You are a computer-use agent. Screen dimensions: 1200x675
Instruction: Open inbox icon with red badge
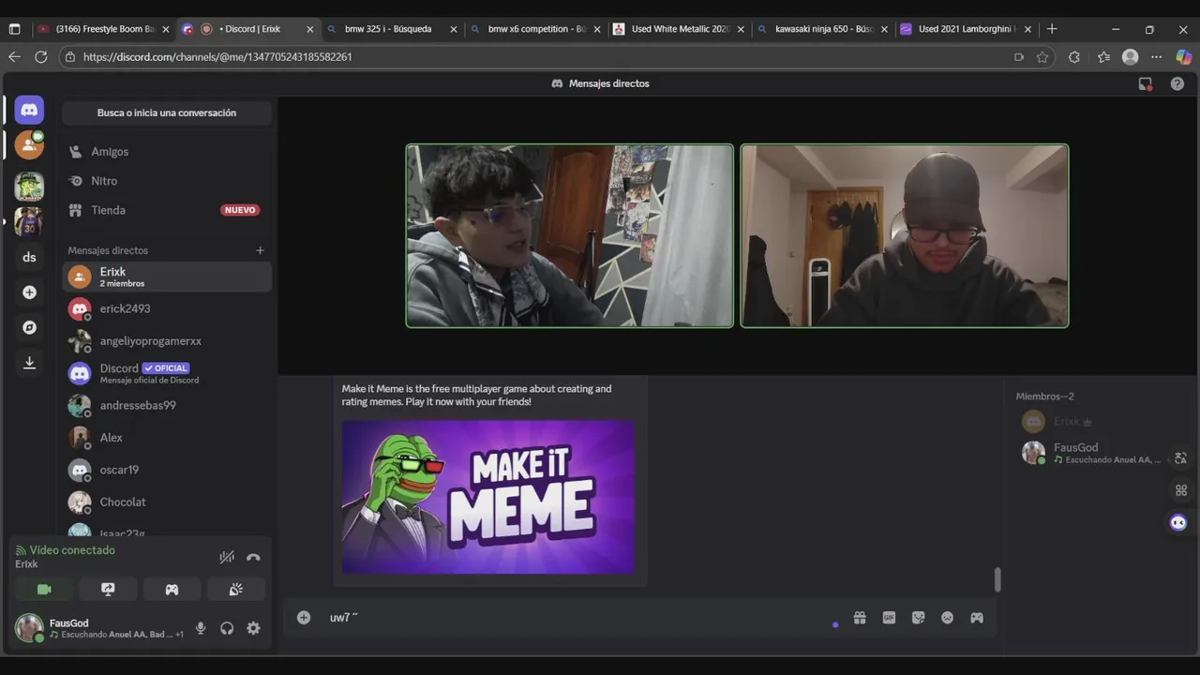[x=1145, y=83]
